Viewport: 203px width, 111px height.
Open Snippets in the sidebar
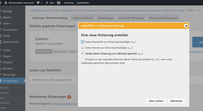click(x=8, y=62)
